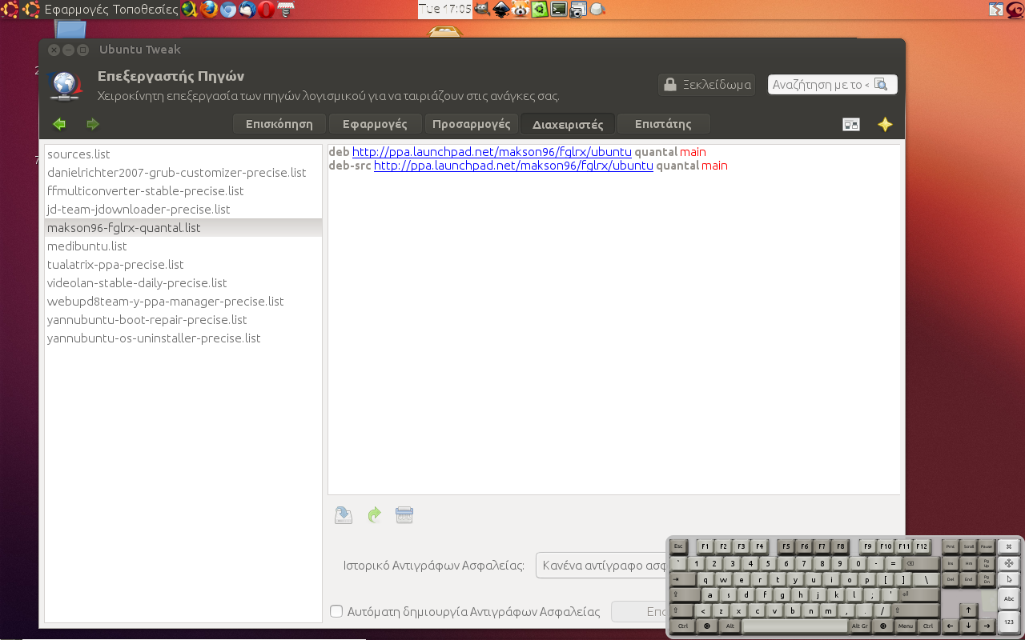This screenshot has width=1025, height=640.
Task: Select jd-team-jdownloader-precise.list
Action: 183,210
